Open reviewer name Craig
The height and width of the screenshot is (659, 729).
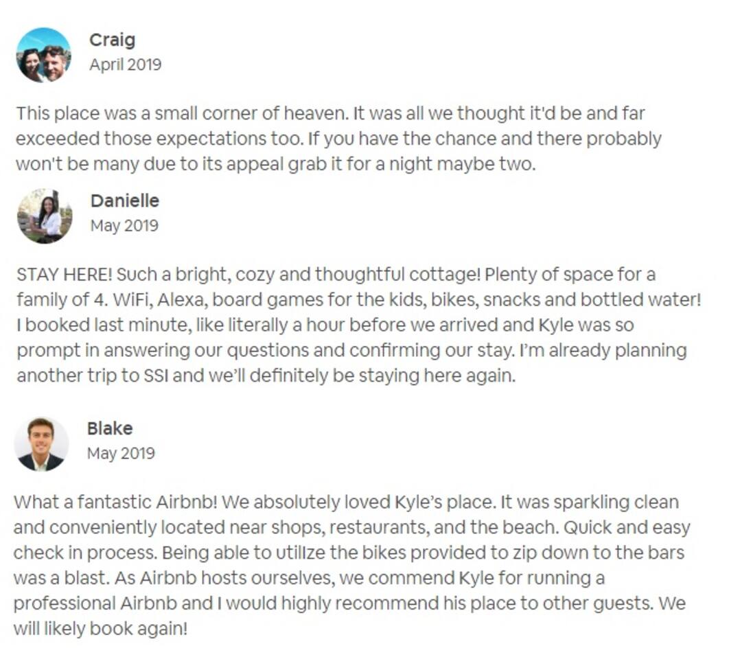(111, 40)
